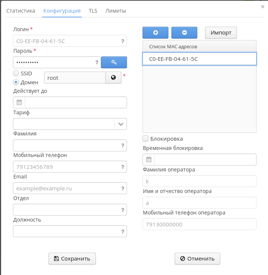Open calendar icon for 'Действует до' date

[x=19, y=102]
